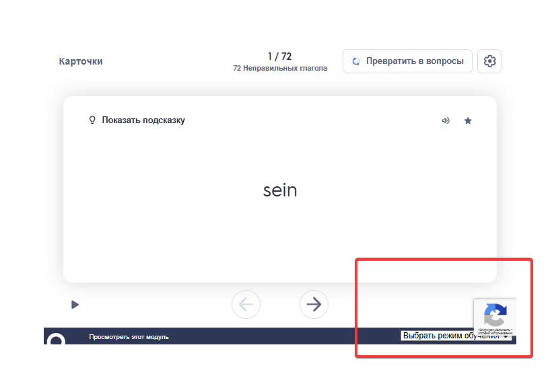The image size is (552, 374).
Task: Click 'Превратить в вопросы' button
Action: [x=407, y=61]
